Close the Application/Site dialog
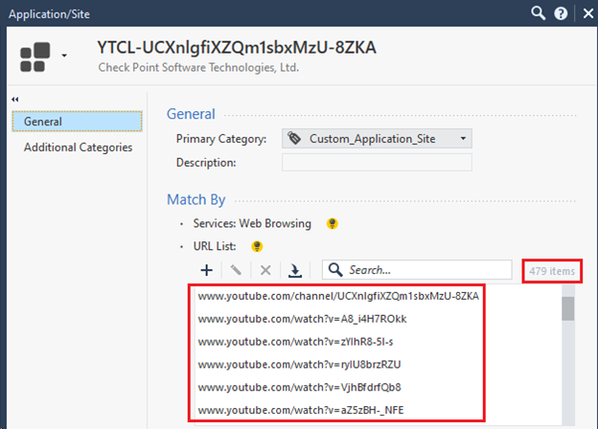 [x=588, y=13]
